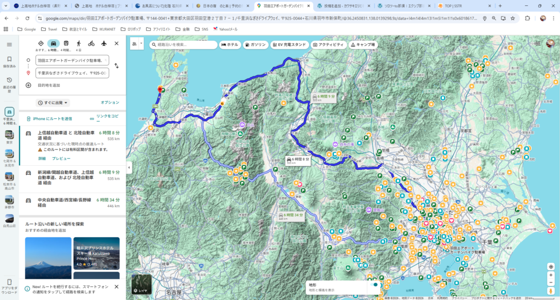Open the あ input language dropdown on map
Screen dimensions: 560x300
tap(137, 44)
